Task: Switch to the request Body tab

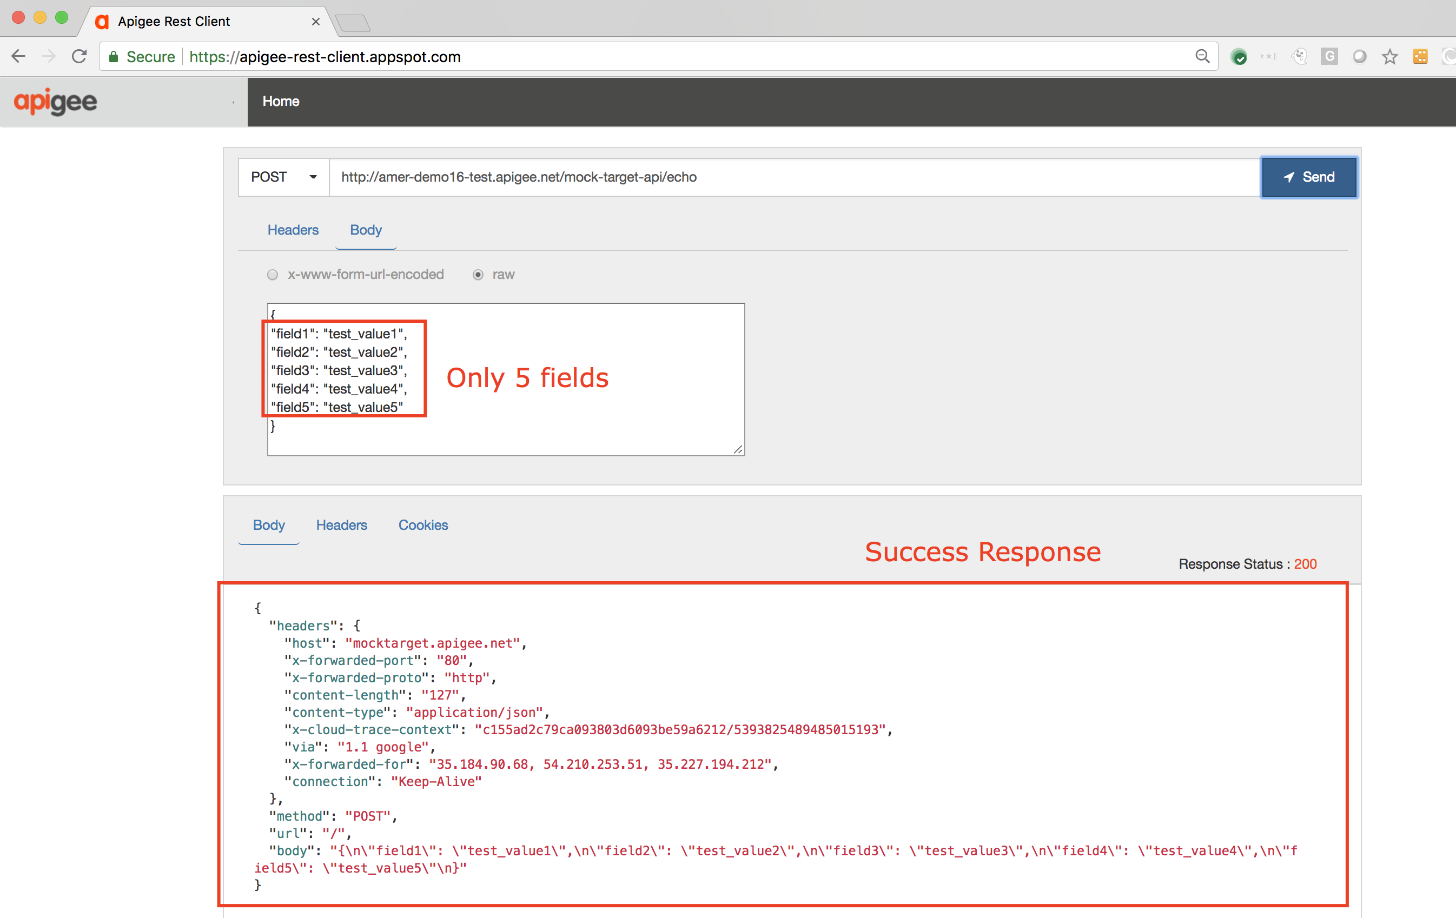Action: click(366, 230)
